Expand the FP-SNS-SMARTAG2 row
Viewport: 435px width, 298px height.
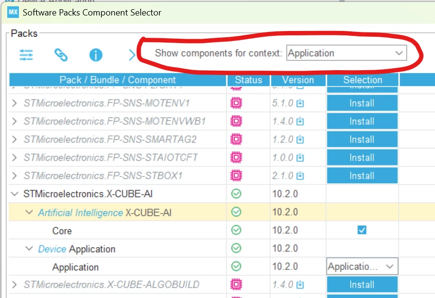(x=15, y=139)
